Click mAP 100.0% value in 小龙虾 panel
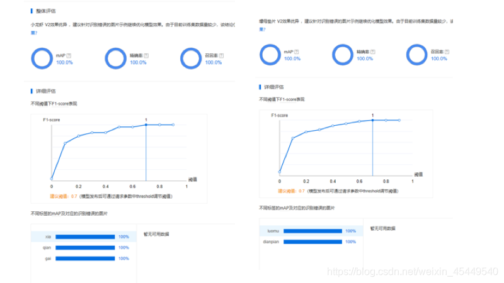Viewport: 504px width, 283px height. tap(65, 62)
